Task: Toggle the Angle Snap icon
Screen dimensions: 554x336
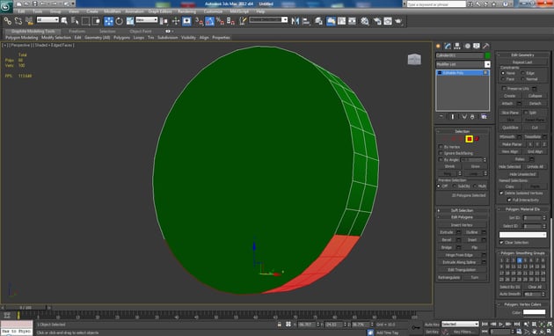Action: click(x=209, y=22)
